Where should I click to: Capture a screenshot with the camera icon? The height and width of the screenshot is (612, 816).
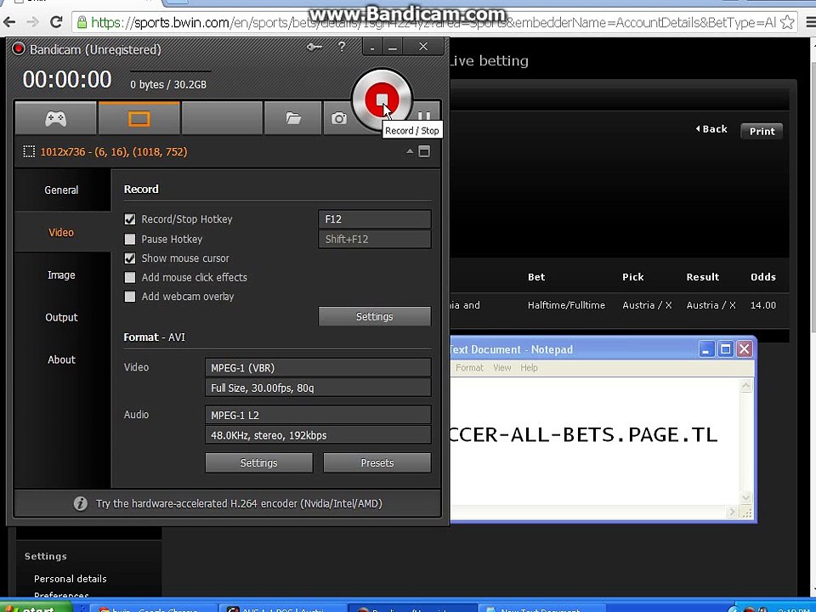click(x=339, y=119)
